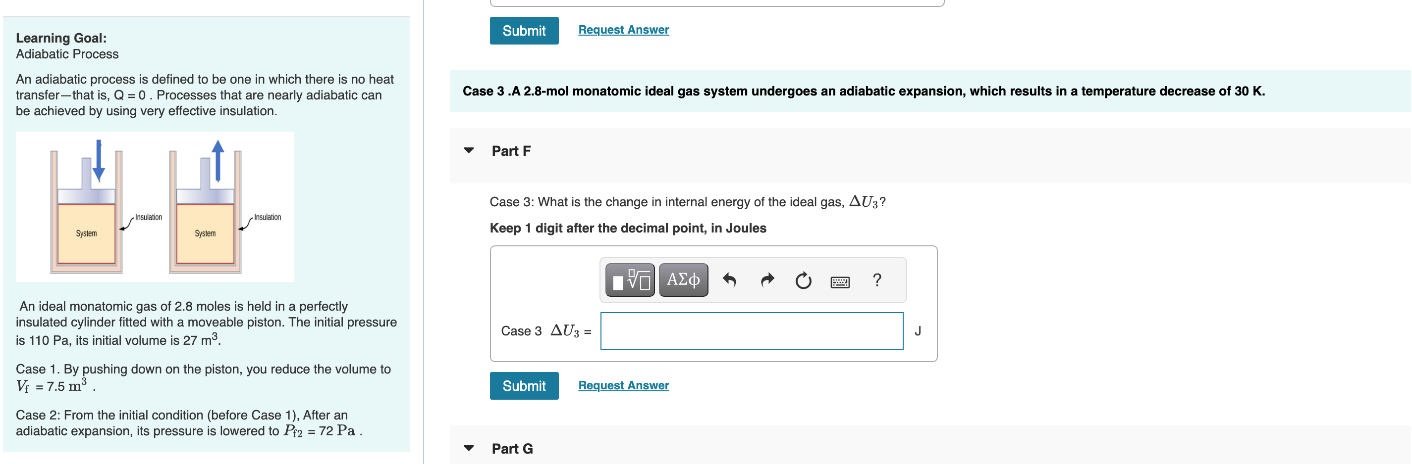
Task: Open equation editor help via question mark
Action: (877, 279)
